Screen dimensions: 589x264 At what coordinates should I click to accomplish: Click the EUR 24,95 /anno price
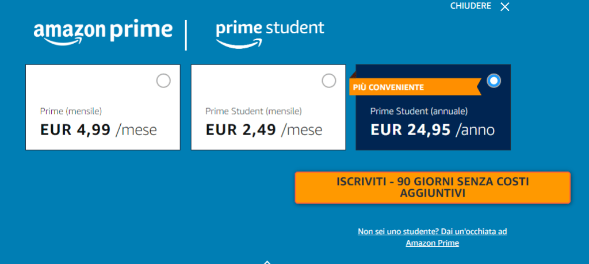pyautogui.click(x=433, y=130)
